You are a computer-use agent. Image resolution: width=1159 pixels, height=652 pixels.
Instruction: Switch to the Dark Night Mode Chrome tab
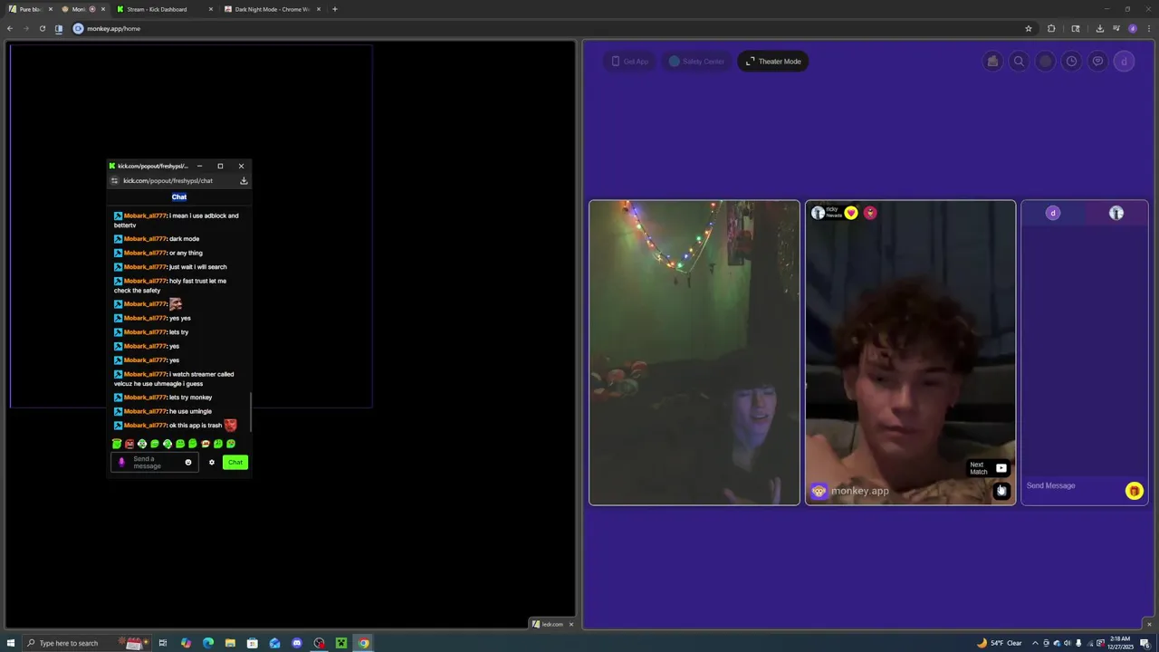coord(272,9)
